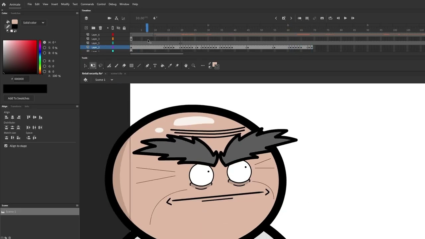Select the Classic Brush tool
Screen dimensions: 425x239
coord(117,66)
